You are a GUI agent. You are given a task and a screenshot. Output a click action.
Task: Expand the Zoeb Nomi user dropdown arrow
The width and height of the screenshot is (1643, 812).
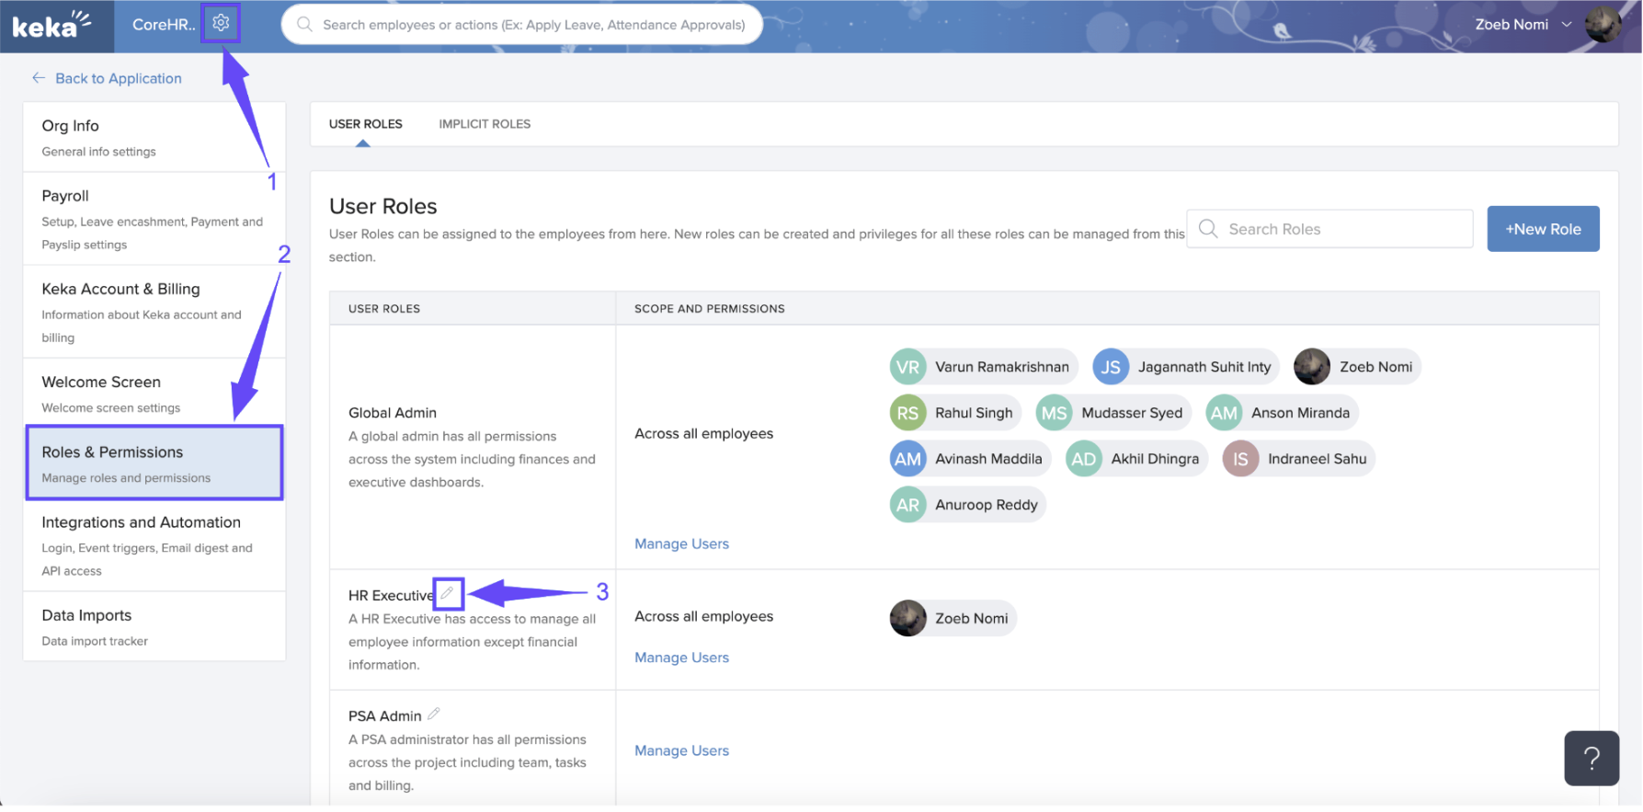[1567, 25]
